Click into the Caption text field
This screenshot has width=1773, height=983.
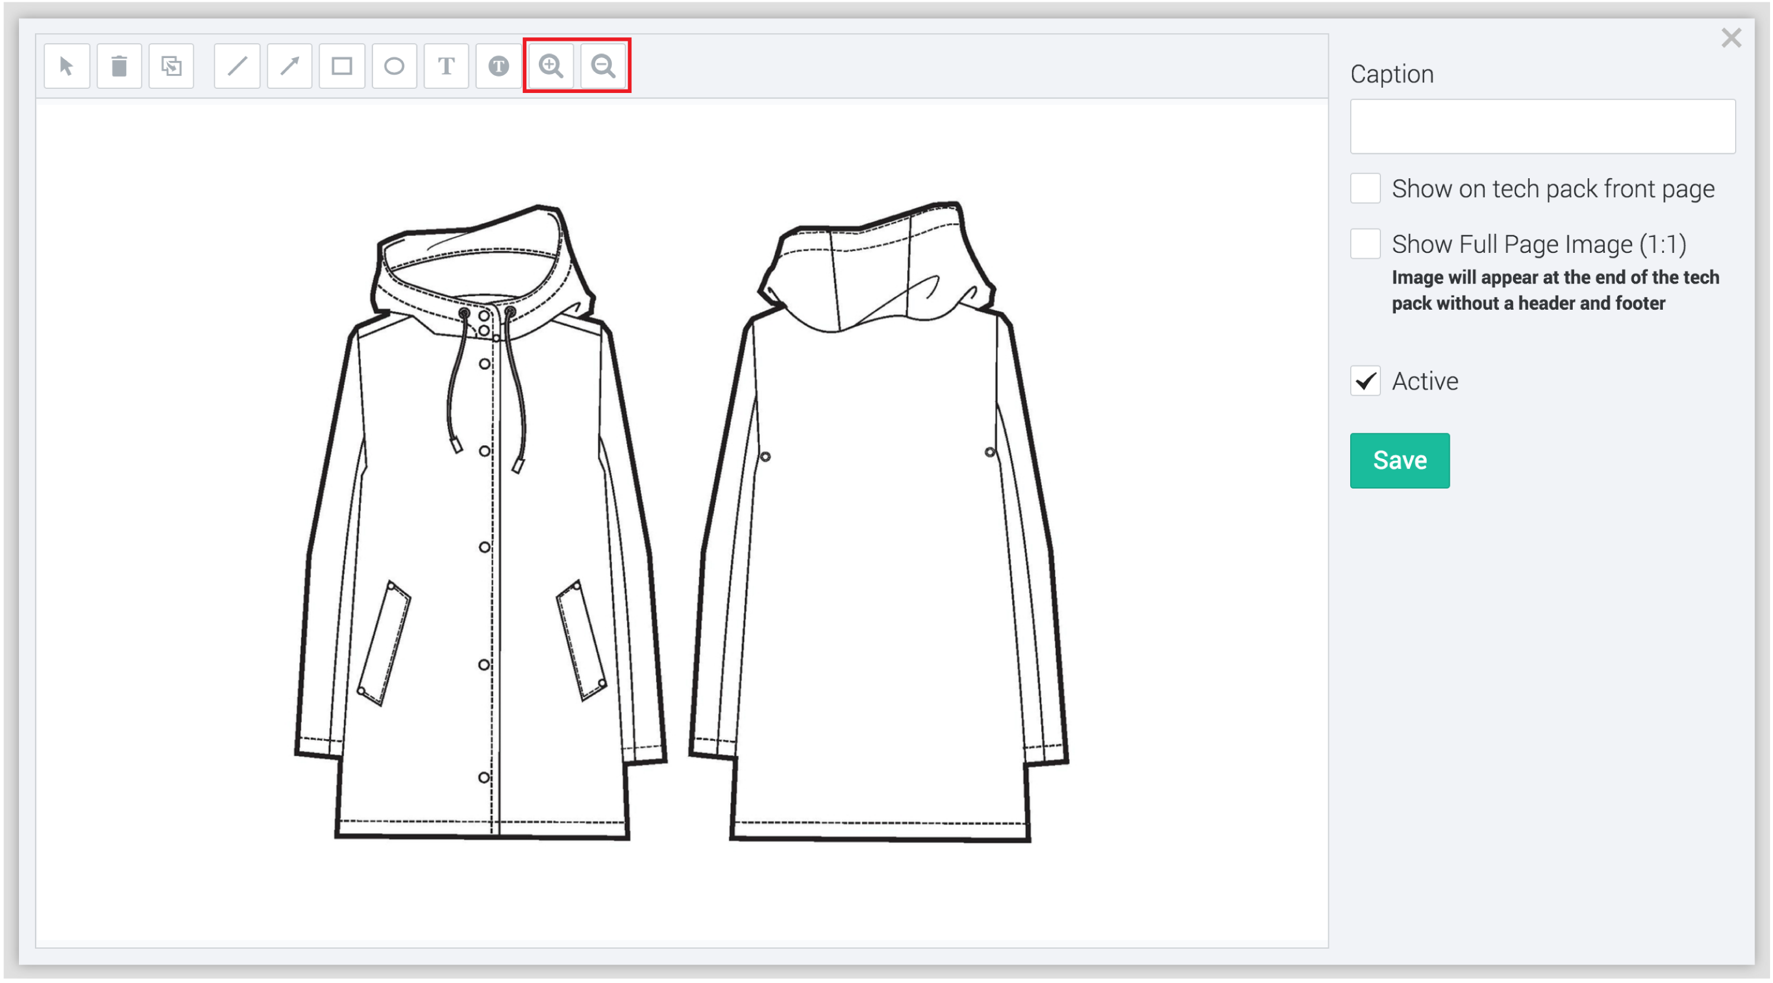click(1543, 127)
